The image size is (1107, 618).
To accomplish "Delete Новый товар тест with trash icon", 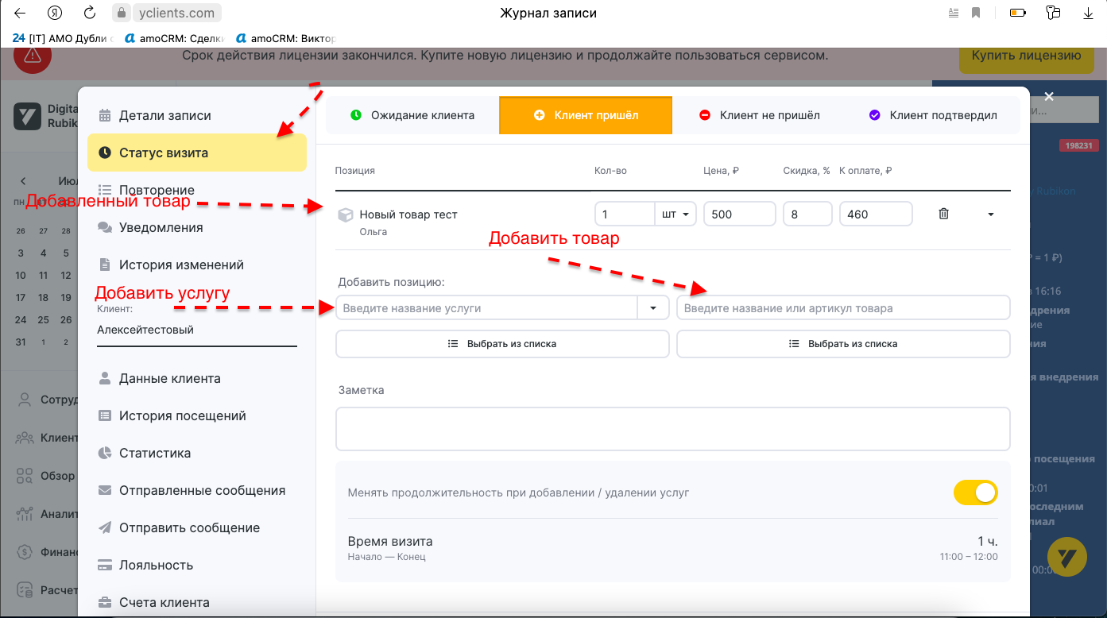I will pos(943,214).
